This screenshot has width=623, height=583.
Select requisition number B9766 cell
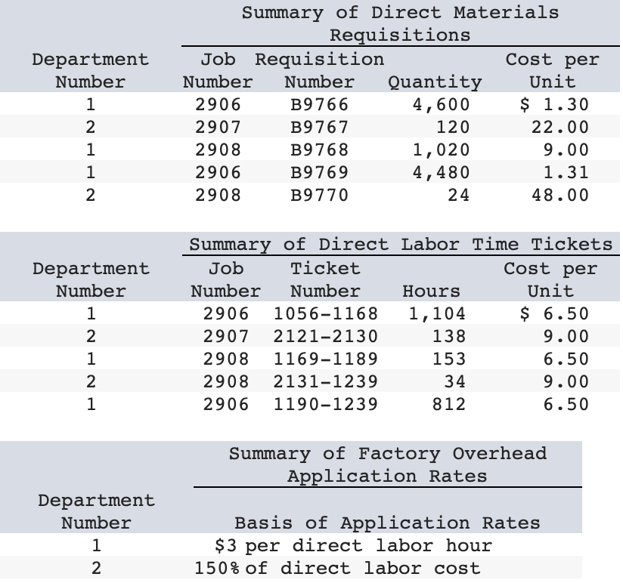coord(320,104)
